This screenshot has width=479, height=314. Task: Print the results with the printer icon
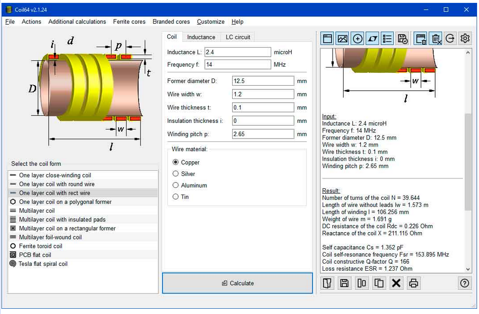[413, 283]
